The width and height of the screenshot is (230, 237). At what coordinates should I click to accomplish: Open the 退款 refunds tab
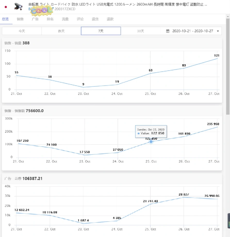coord(110,19)
